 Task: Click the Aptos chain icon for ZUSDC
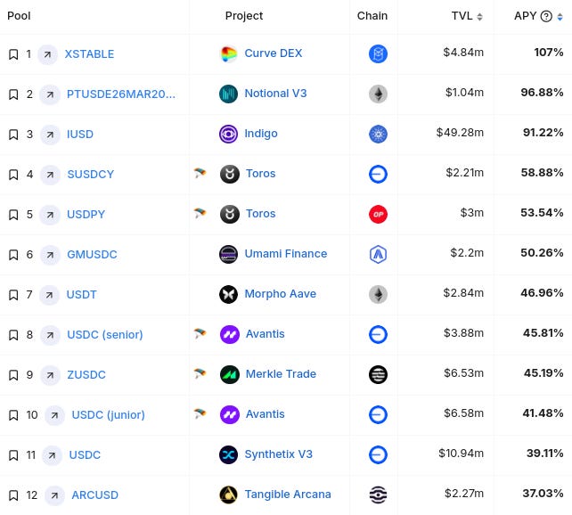[x=379, y=375]
